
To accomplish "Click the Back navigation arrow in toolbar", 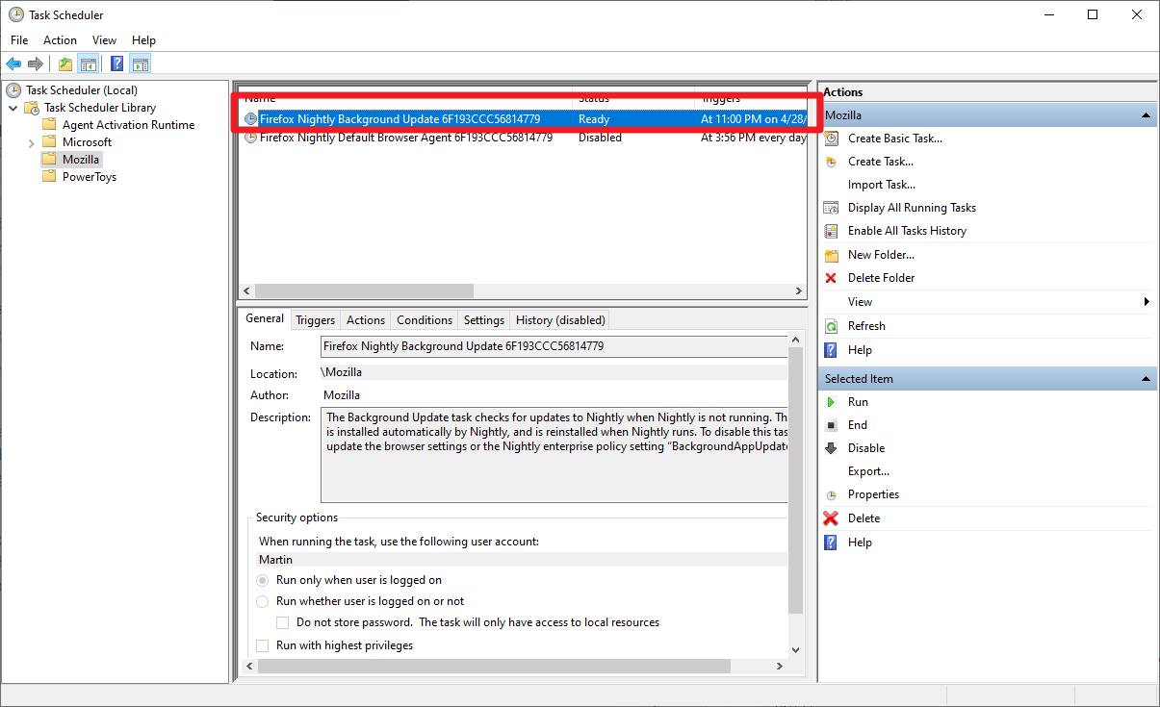I will point(13,63).
